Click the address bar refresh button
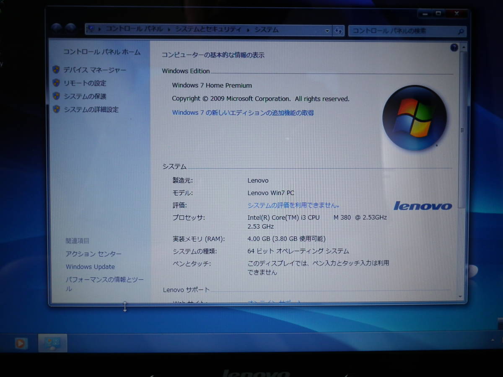503x377 pixels. point(339,31)
